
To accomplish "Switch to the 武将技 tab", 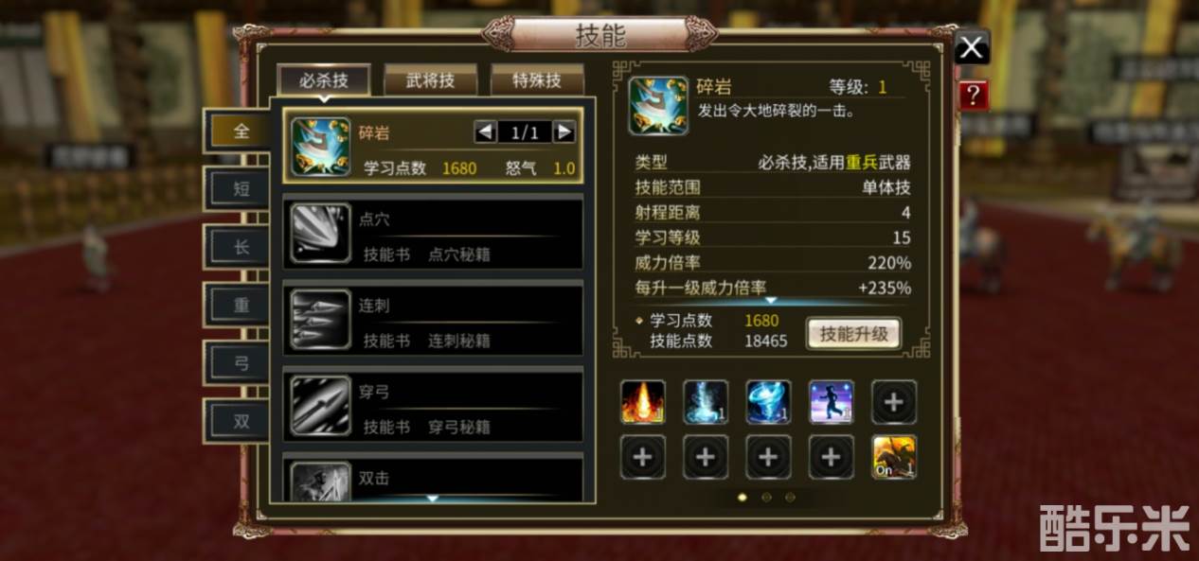I will (x=431, y=80).
